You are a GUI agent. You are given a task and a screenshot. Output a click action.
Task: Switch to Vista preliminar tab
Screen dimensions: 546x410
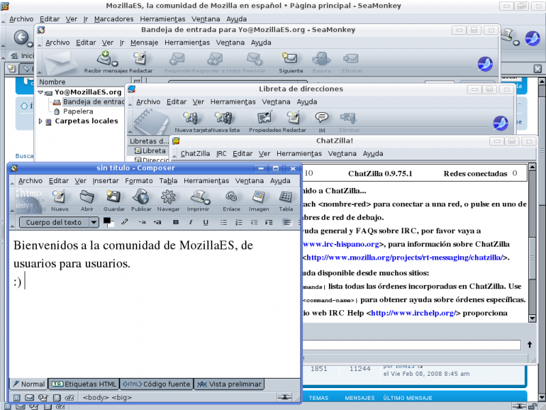pyautogui.click(x=229, y=384)
